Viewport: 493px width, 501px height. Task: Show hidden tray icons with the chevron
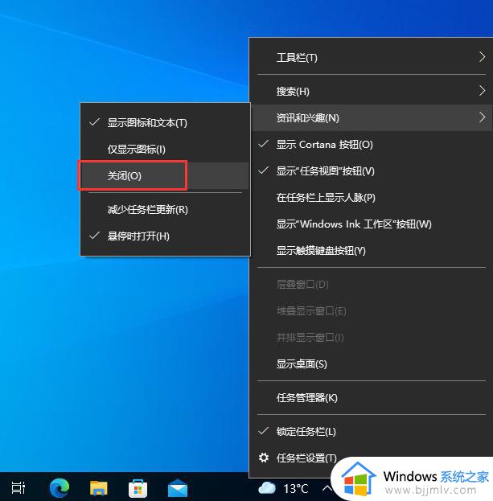(x=327, y=488)
